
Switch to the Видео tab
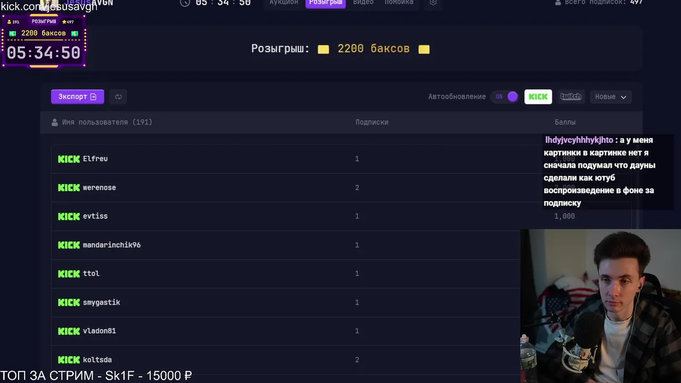(x=363, y=3)
